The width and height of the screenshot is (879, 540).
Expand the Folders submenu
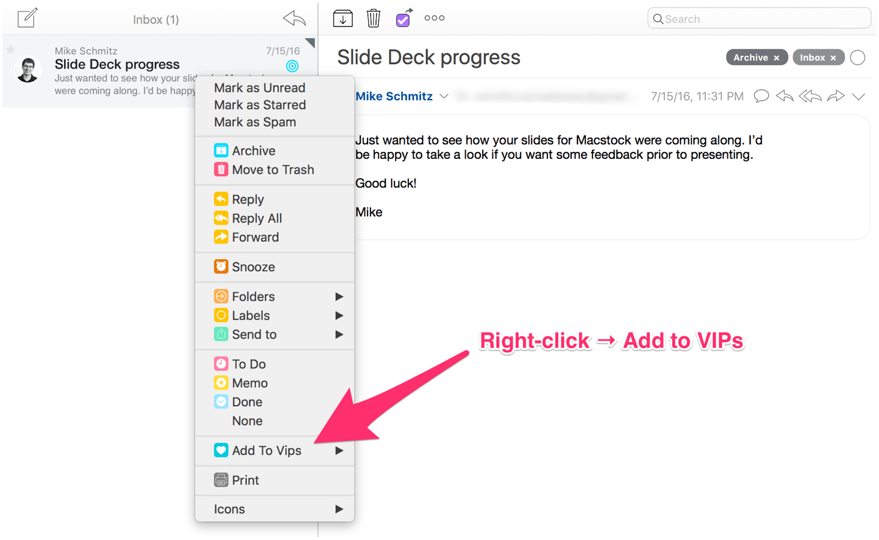pos(275,296)
